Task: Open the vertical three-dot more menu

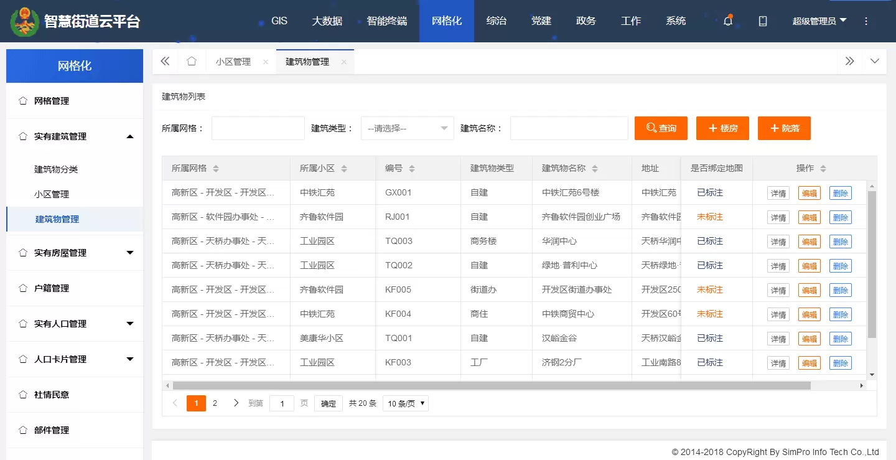Action: (x=866, y=21)
